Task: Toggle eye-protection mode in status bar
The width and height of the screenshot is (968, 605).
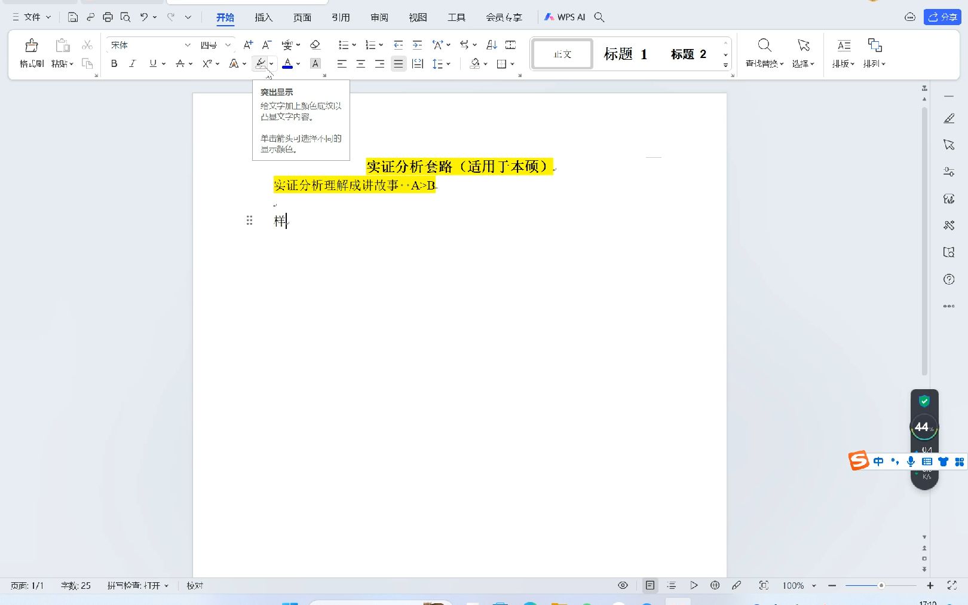Action: coord(623,585)
